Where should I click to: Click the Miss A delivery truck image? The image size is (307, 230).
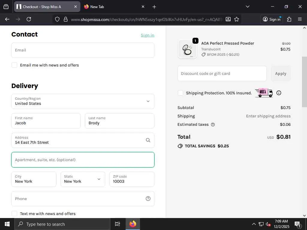[x=264, y=93]
